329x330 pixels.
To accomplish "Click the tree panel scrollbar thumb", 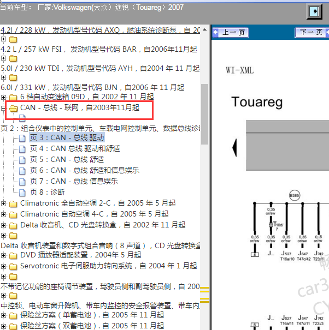I will pyautogui.click(x=204, y=115).
